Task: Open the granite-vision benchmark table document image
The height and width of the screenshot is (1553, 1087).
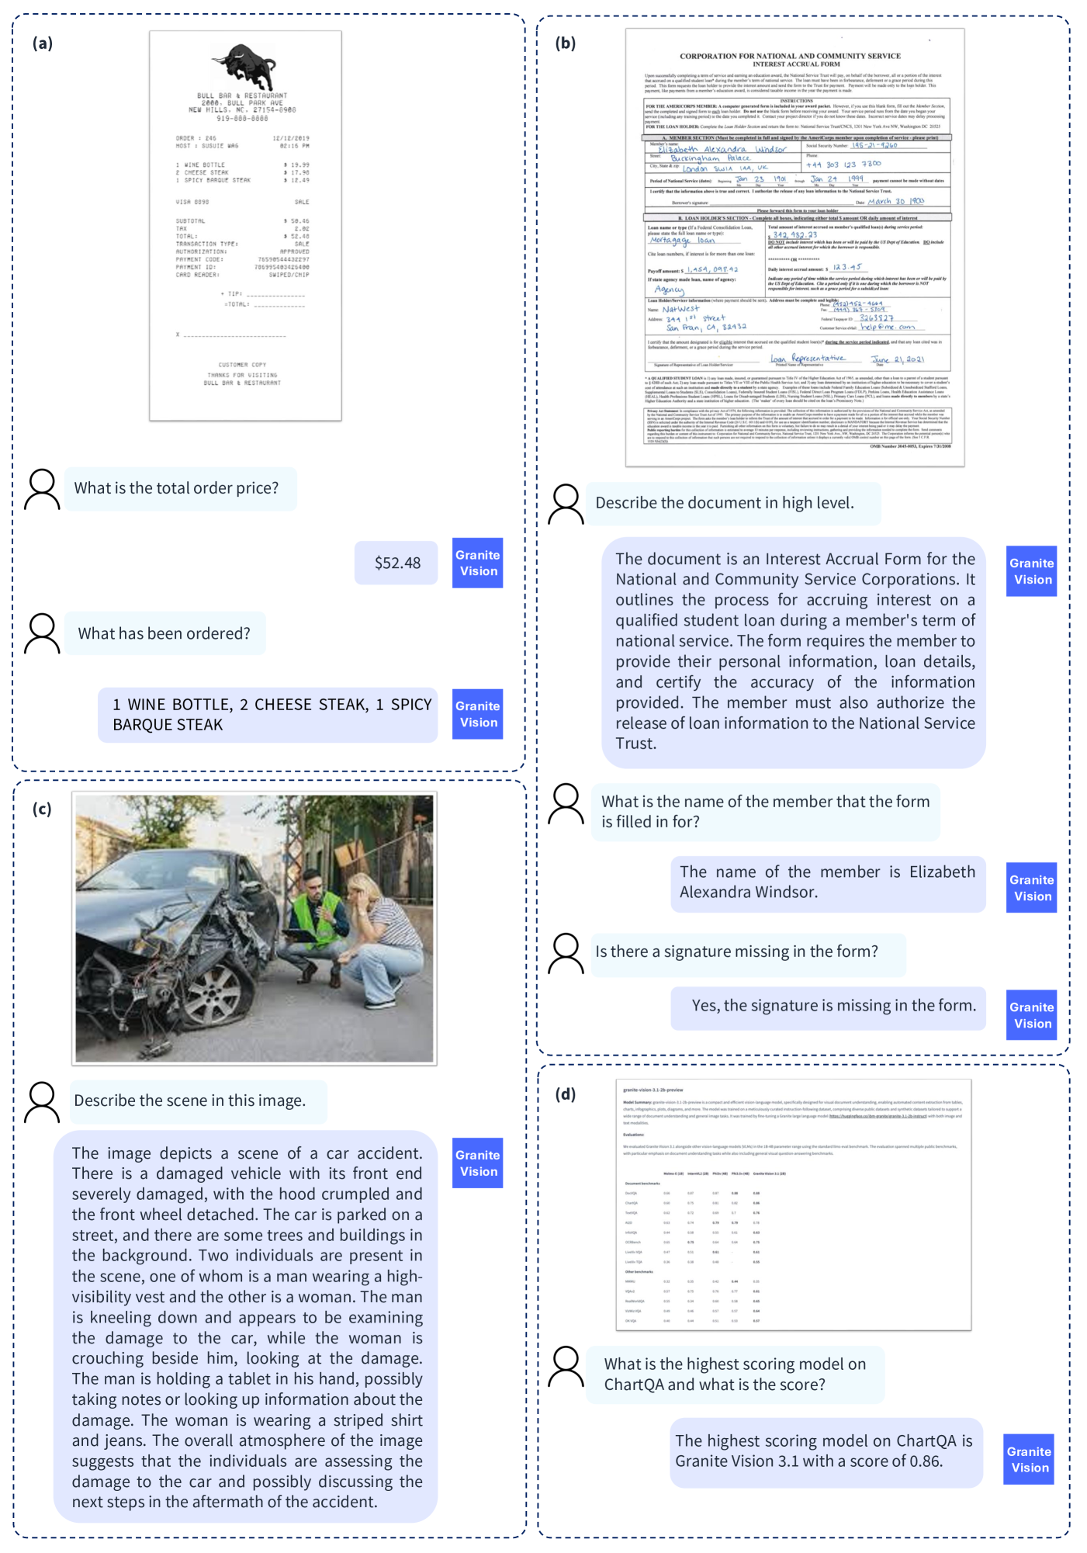Action: 794,1205
